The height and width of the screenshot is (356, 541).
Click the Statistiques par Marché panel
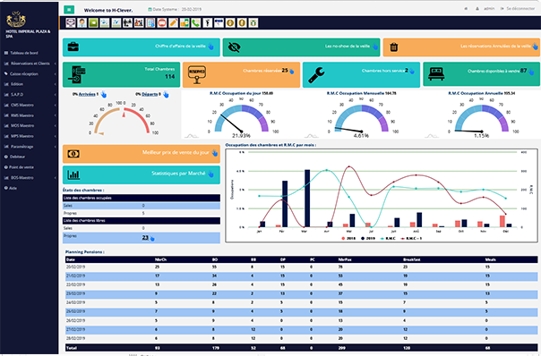142,174
